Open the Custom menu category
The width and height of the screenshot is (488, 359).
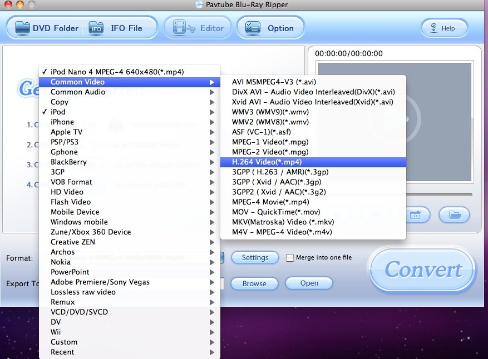[130, 342]
